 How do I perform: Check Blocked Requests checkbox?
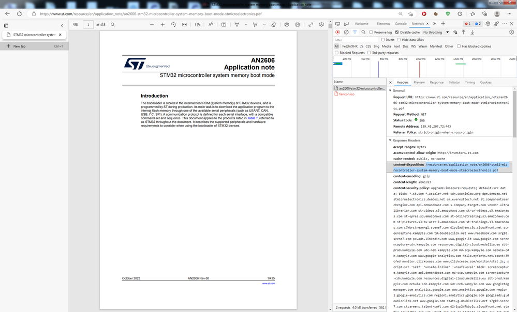pos(336,53)
